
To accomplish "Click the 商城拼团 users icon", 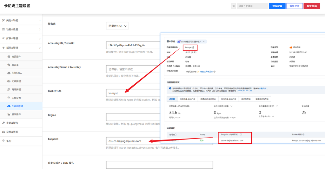I will coord(9,89).
